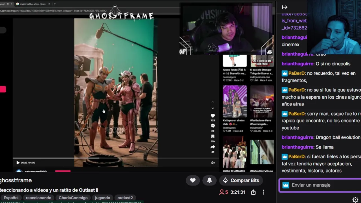This screenshot has width=361, height=203.
Task: Open the stream's three-dot more options menu
Action: pyautogui.click(x=263, y=192)
